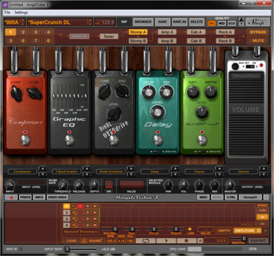Click the noise gate RELEASE knob
The image size is (274, 256).
[x=79, y=185]
